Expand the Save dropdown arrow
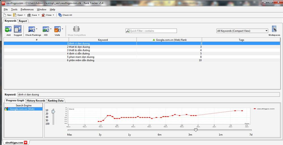The image size is (283, 145). 38,15
